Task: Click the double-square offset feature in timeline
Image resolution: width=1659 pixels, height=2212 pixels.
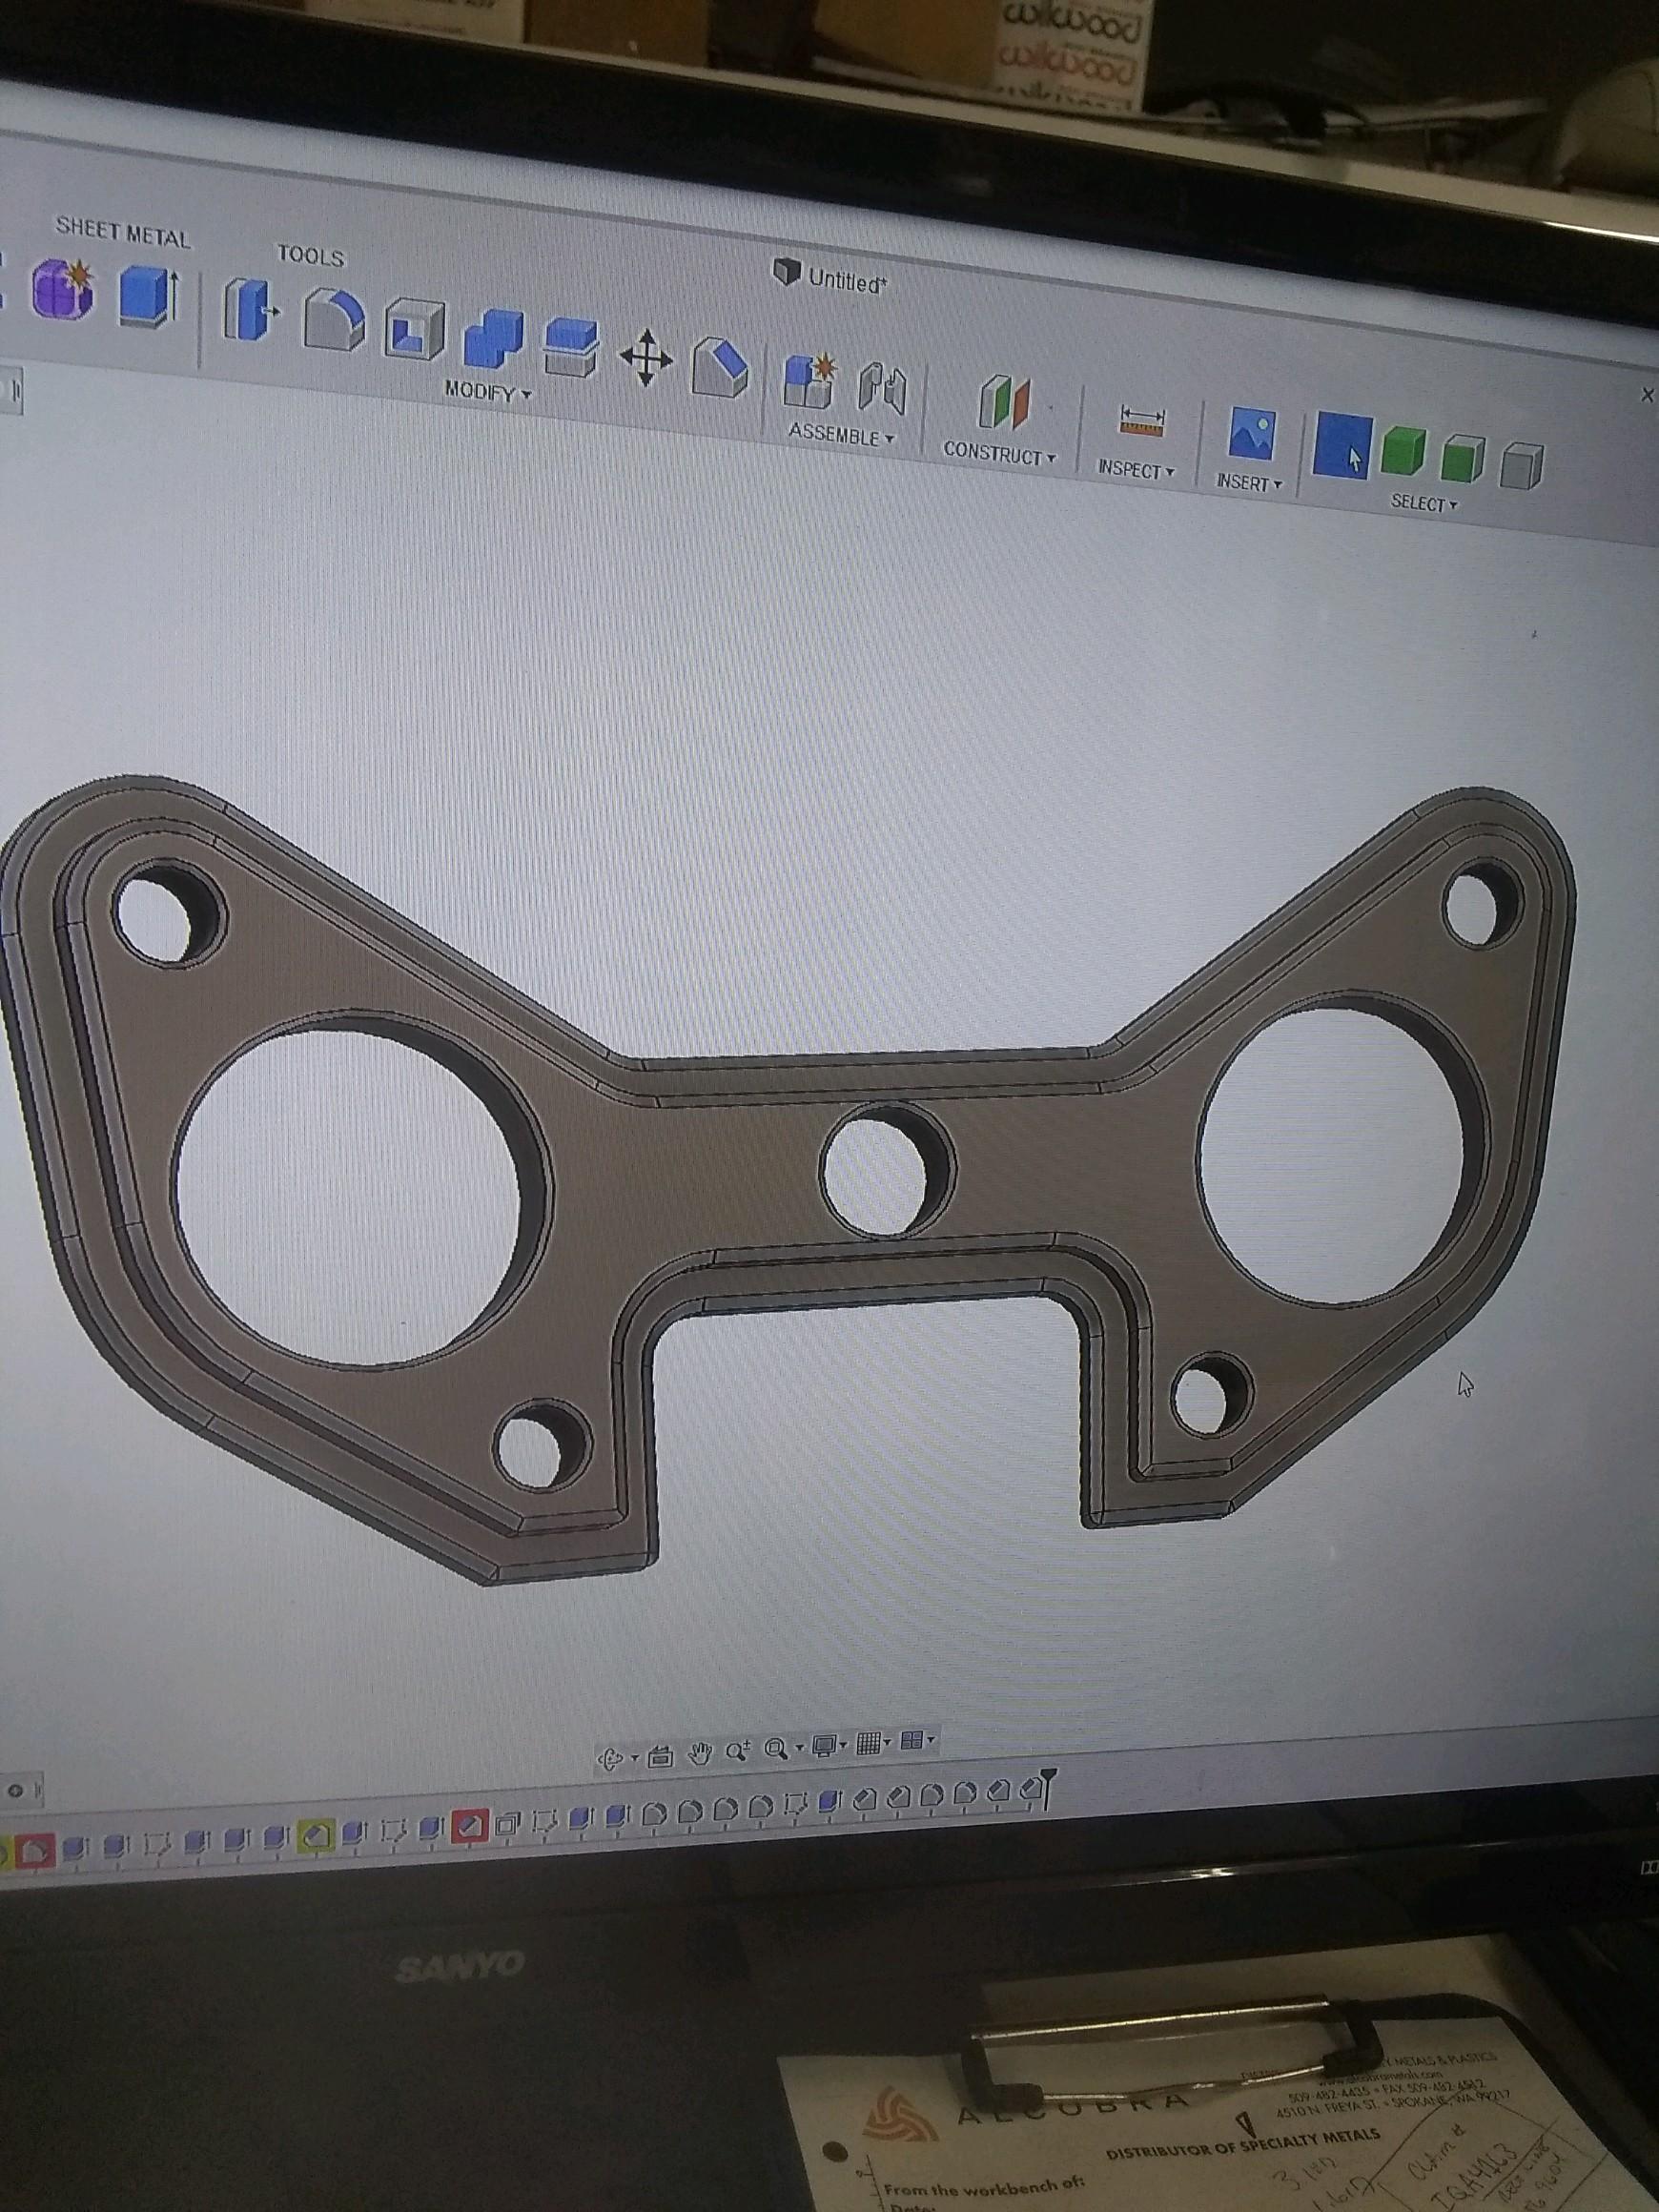Action: pyautogui.click(x=508, y=1823)
